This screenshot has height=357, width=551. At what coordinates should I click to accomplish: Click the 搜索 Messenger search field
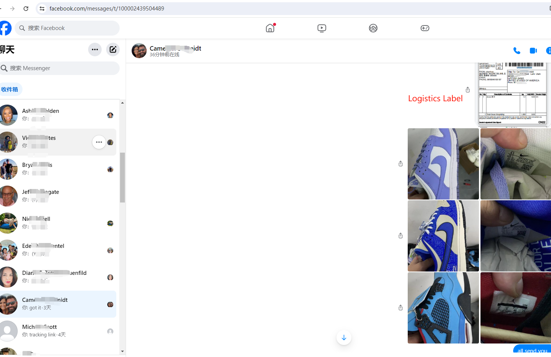(60, 68)
